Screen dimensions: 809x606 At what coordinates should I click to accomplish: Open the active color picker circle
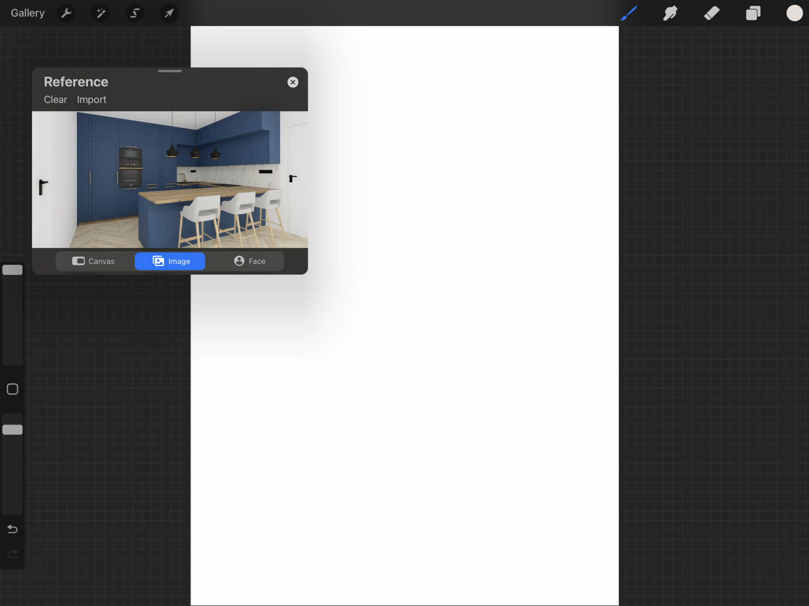(794, 13)
